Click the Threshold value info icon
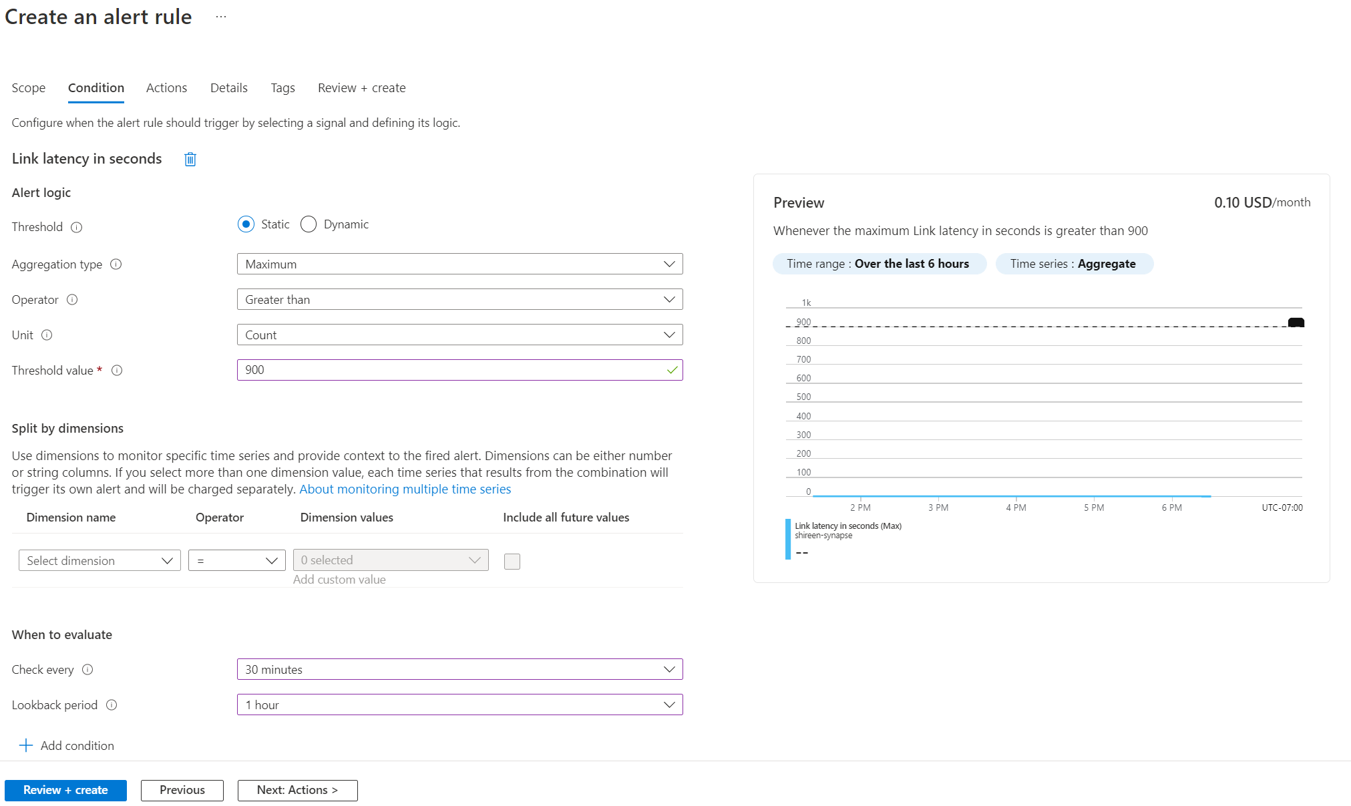The height and width of the screenshot is (806, 1351). point(117,371)
